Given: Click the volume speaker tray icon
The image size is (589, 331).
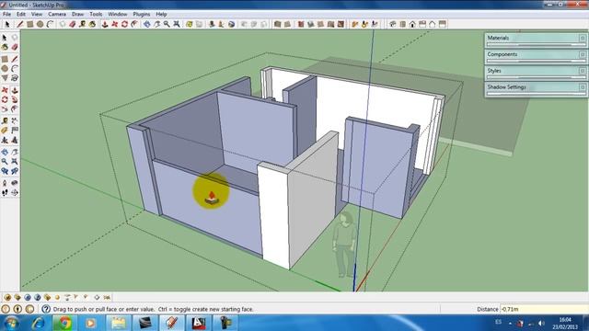Looking at the screenshot, I should tap(541, 323).
